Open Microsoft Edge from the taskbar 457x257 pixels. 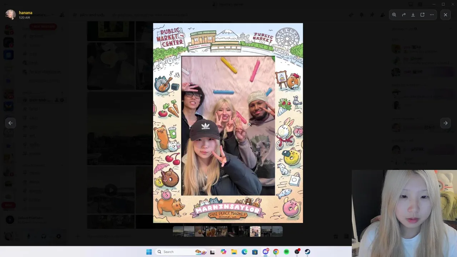(244, 252)
